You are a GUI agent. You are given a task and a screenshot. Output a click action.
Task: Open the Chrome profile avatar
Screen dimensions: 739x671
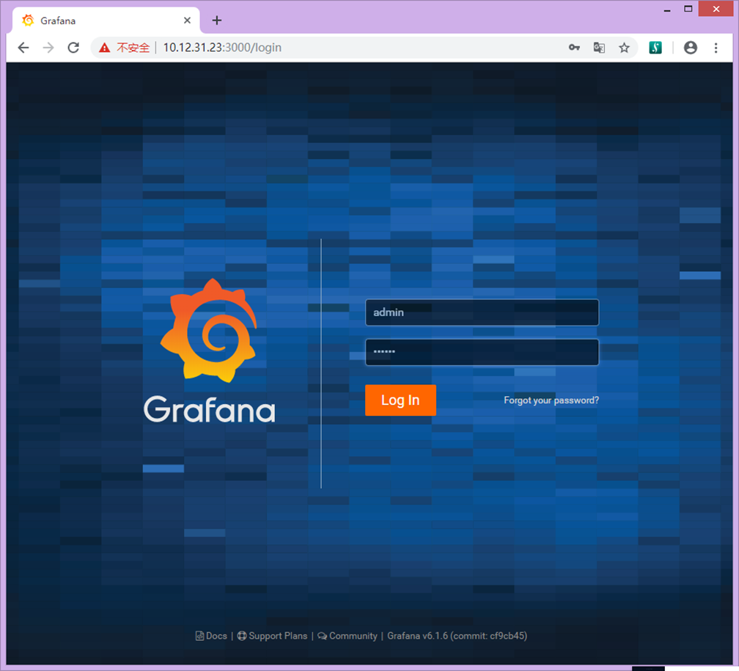click(x=691, y=48)
